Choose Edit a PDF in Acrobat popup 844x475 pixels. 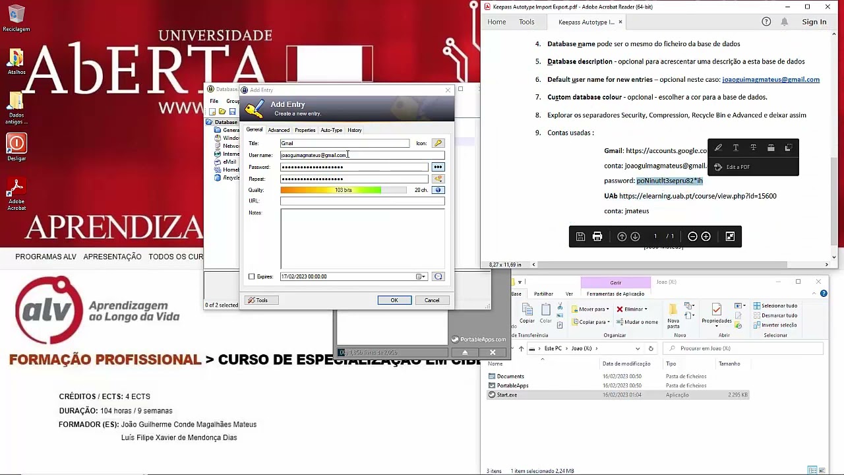pyautogui.click(x=733, y=167)
